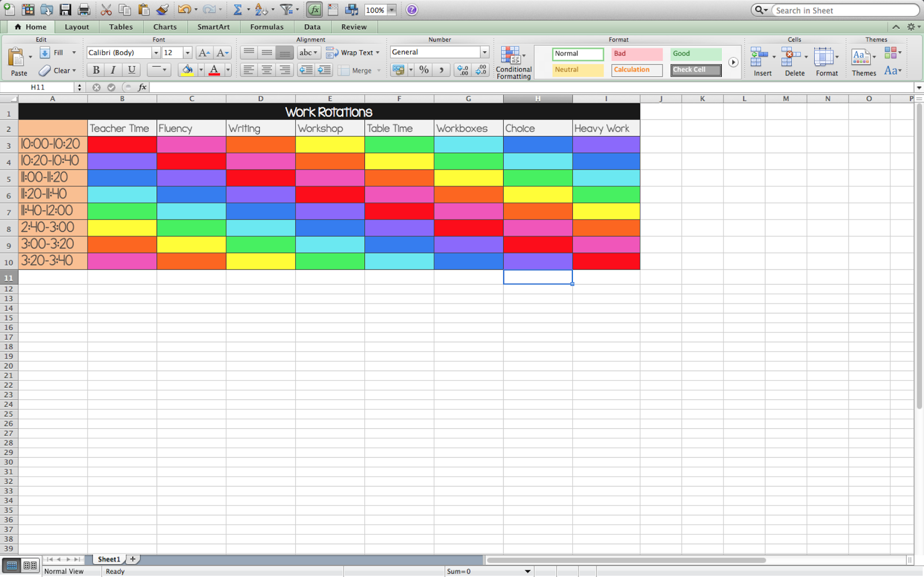Create a new workbook from toolbar
Screen dimensions: 924x577
9,10
